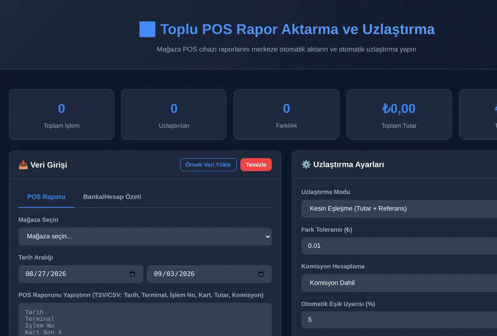Switch to the POS Raporu tab
The height and width of the screenshot is (336, 497).
point(46,197)
